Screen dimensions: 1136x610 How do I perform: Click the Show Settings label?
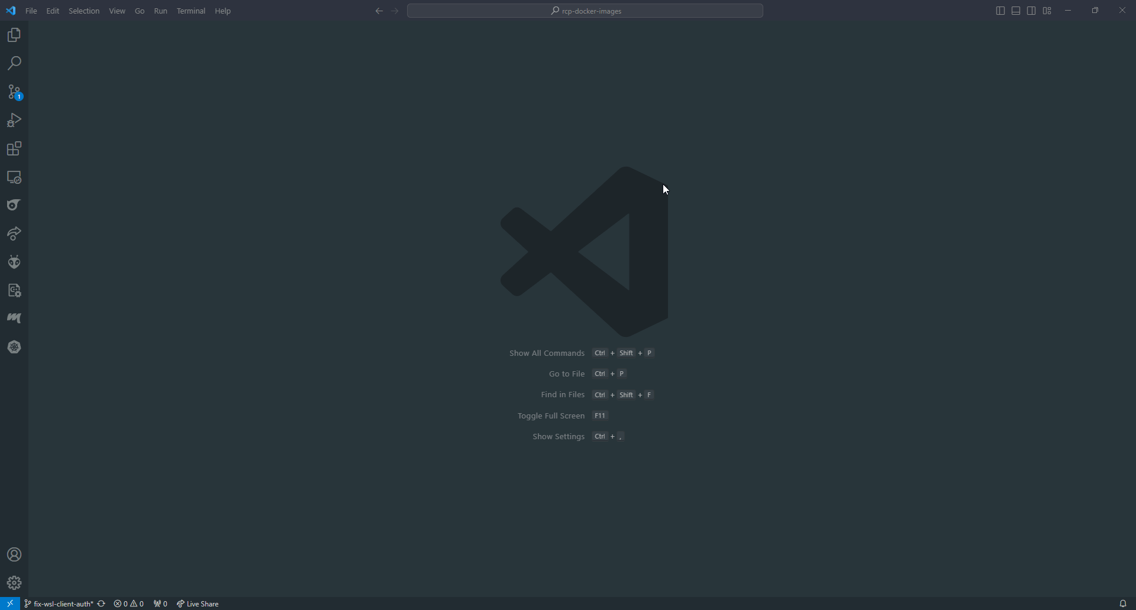(x=559, y=436)
